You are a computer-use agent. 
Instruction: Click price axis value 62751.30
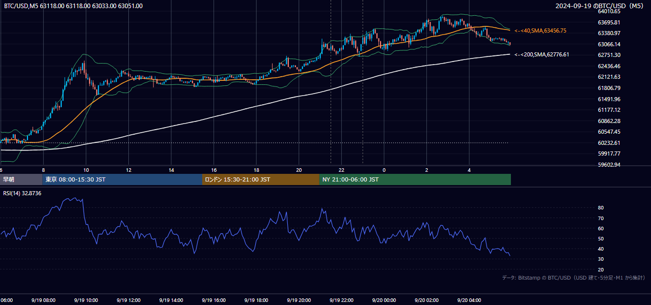[x=609, y=55]
